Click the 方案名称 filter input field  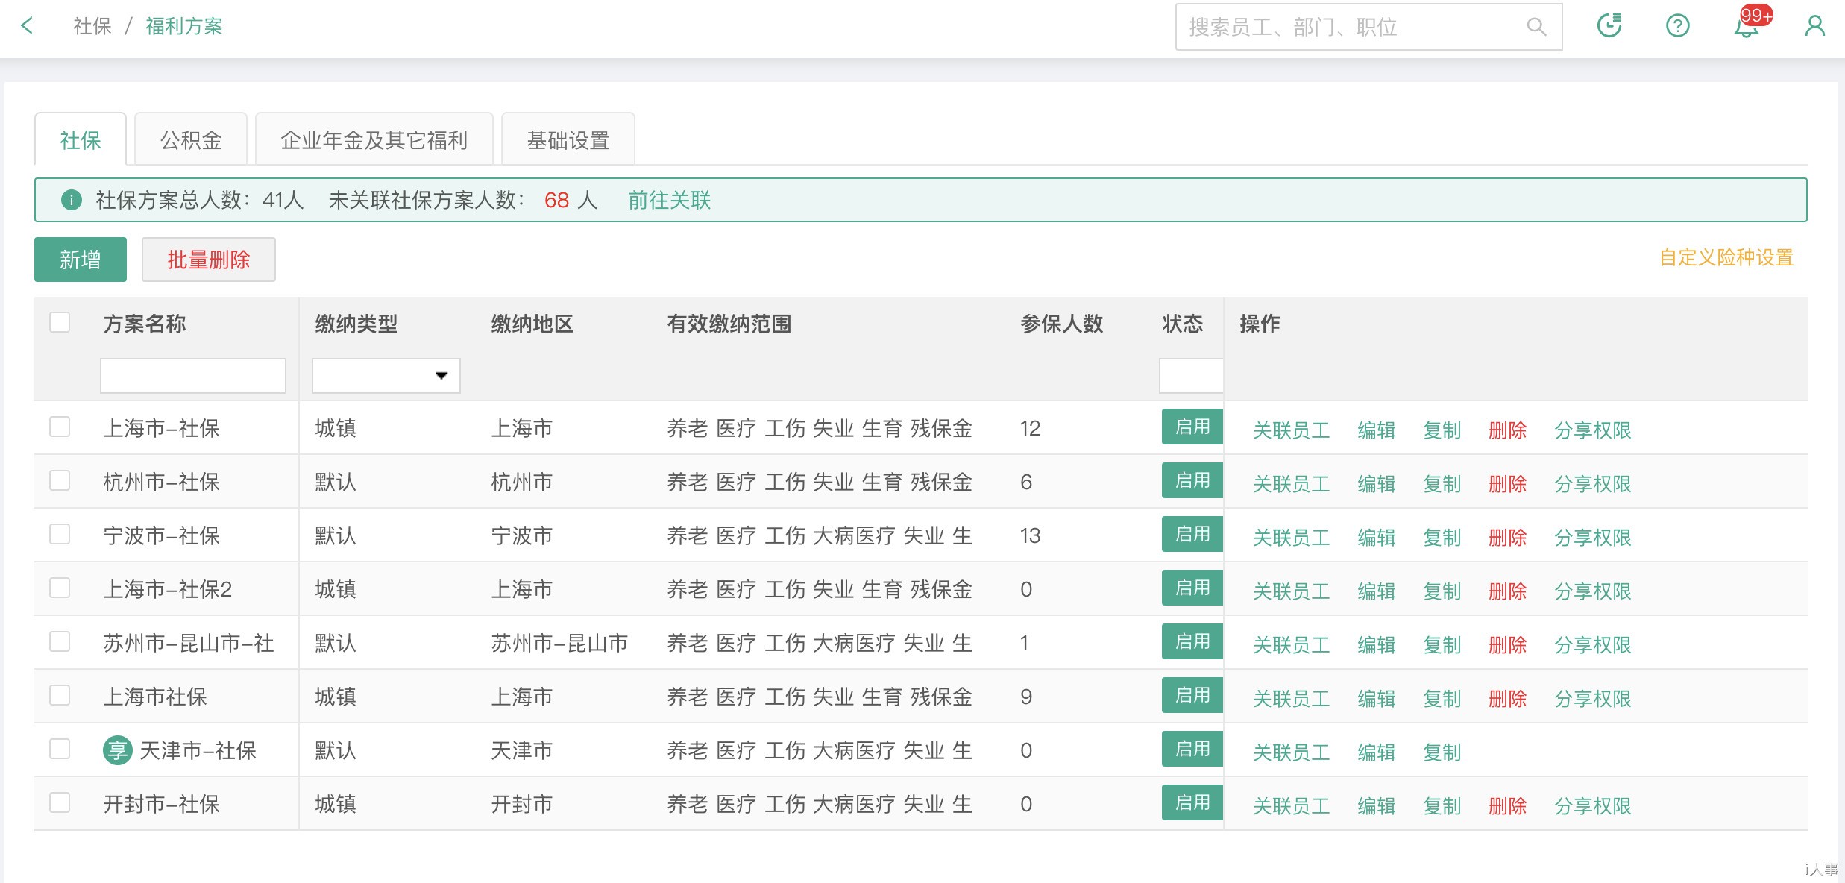192,376
